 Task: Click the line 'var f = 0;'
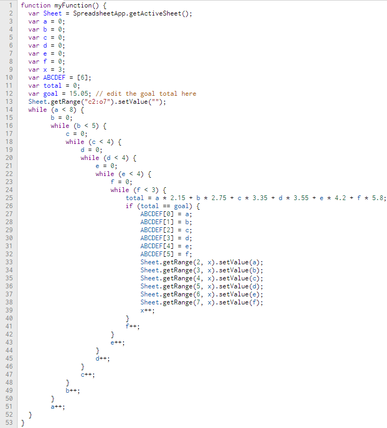coord(46,62)
